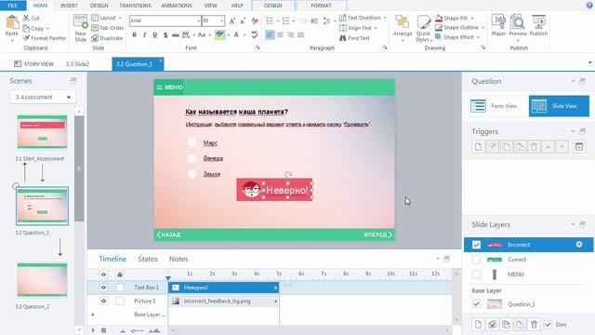595x335 pixels.
Task: Open the font size dropdown
Action: 222,20
